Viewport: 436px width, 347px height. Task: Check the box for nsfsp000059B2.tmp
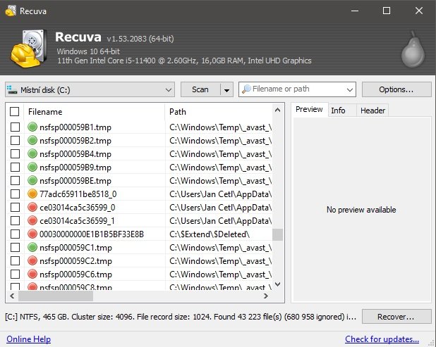click(15, 140)
